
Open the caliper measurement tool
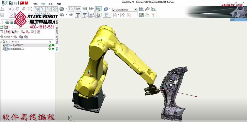147,9
